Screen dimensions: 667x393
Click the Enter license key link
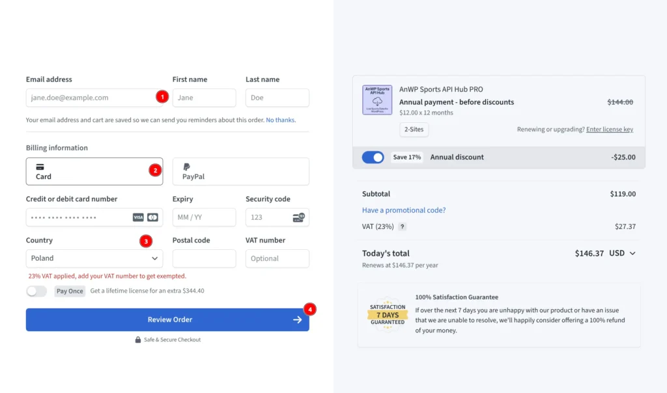pos(610,129)
